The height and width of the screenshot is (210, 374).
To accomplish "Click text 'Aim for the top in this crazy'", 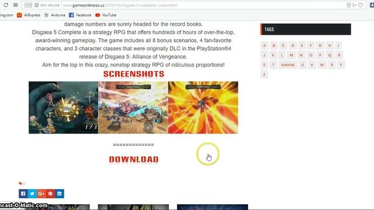I will pyautogui.click(x=75, y=65).
